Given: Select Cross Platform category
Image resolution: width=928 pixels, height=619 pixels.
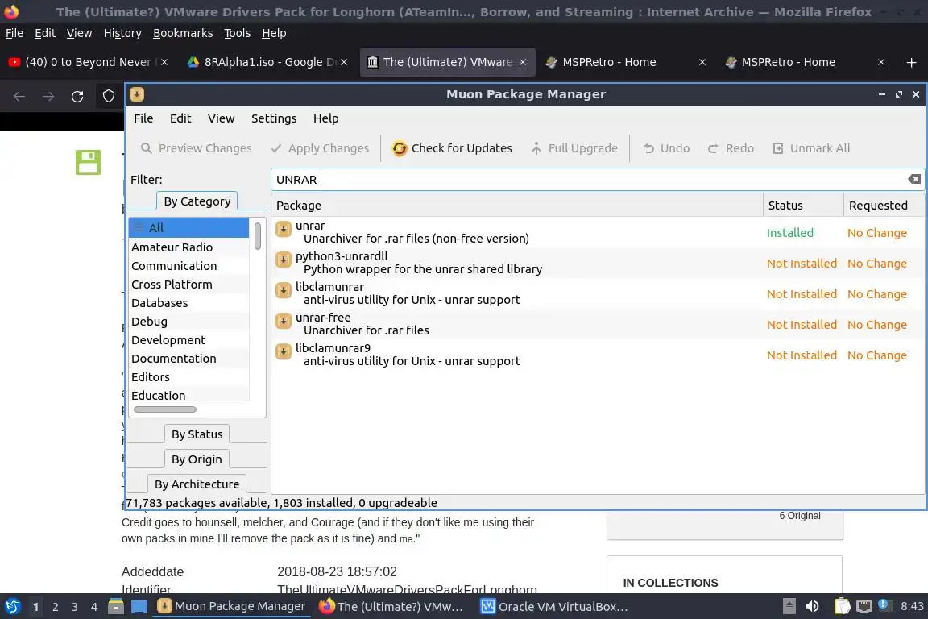Looking at the screenshot, I should point(188,285).
